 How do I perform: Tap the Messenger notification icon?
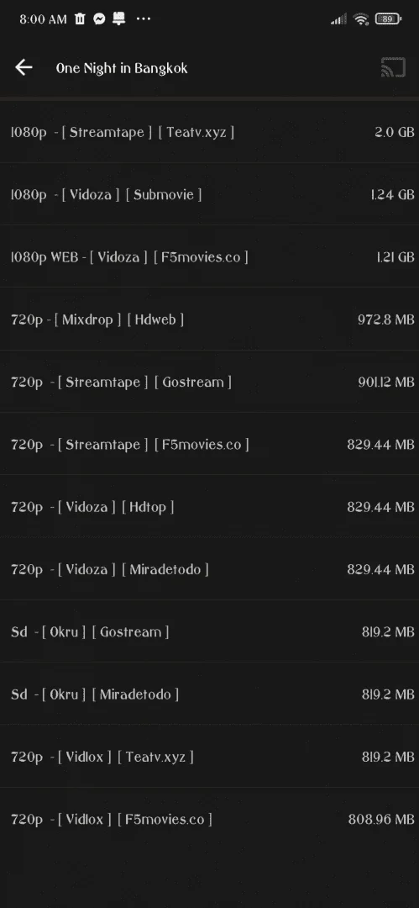tap(99, 18)
